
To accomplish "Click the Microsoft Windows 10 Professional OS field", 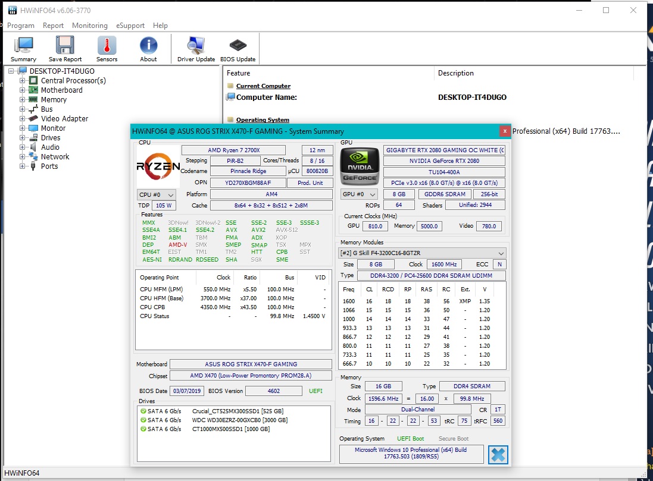I will tap(411, 454).
